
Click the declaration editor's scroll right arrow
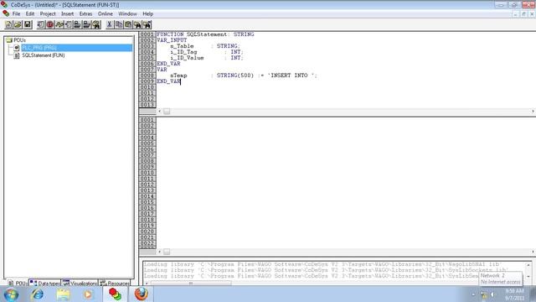(533, 112)
